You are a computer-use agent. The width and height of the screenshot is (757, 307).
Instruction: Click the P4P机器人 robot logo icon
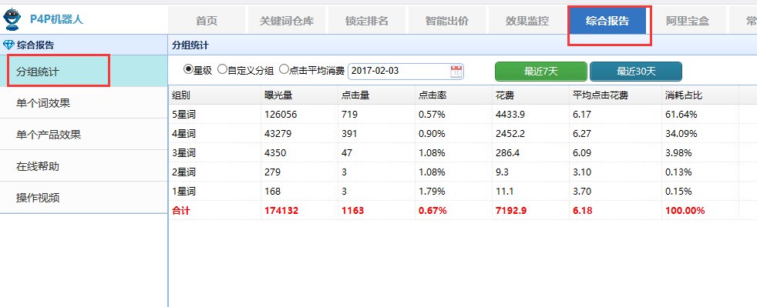point(13,19)
